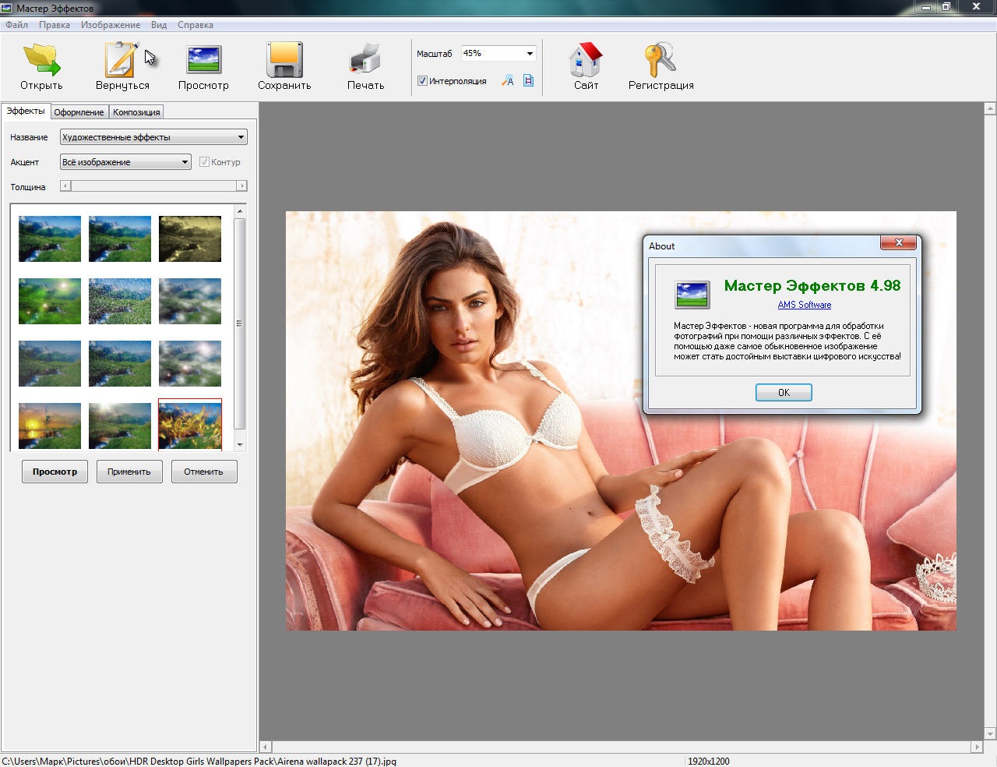Click the Сохранить floppy disk icon

(x=284, y=60)
